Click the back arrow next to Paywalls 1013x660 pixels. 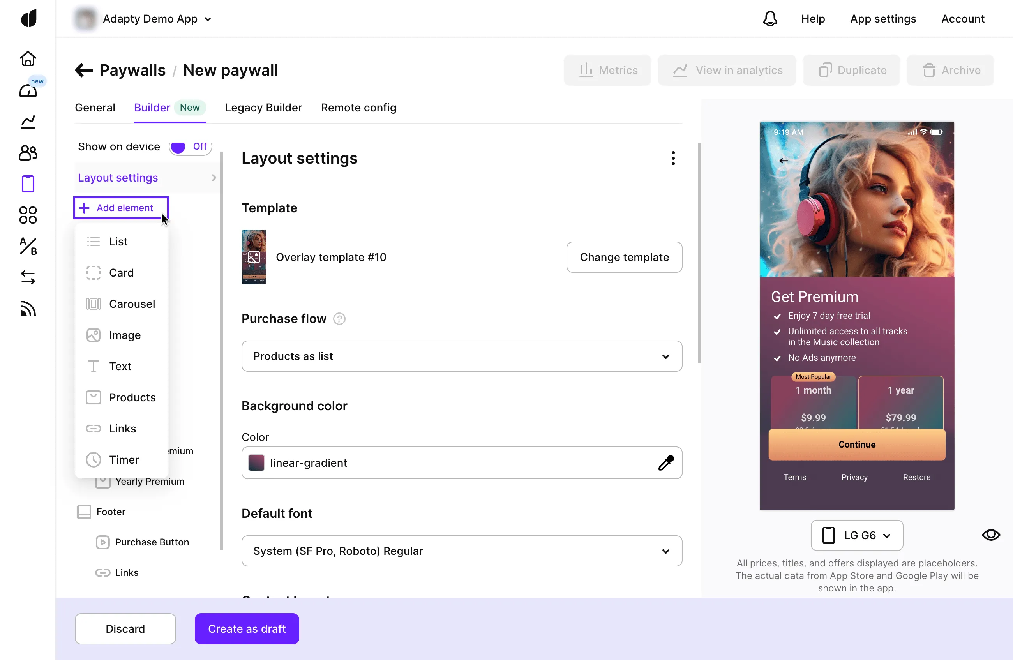pyautogui.click(x=84, y=70)
